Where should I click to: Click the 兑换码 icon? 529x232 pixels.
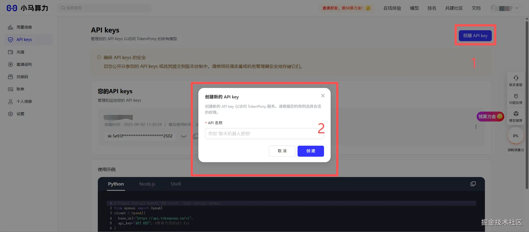10,77
